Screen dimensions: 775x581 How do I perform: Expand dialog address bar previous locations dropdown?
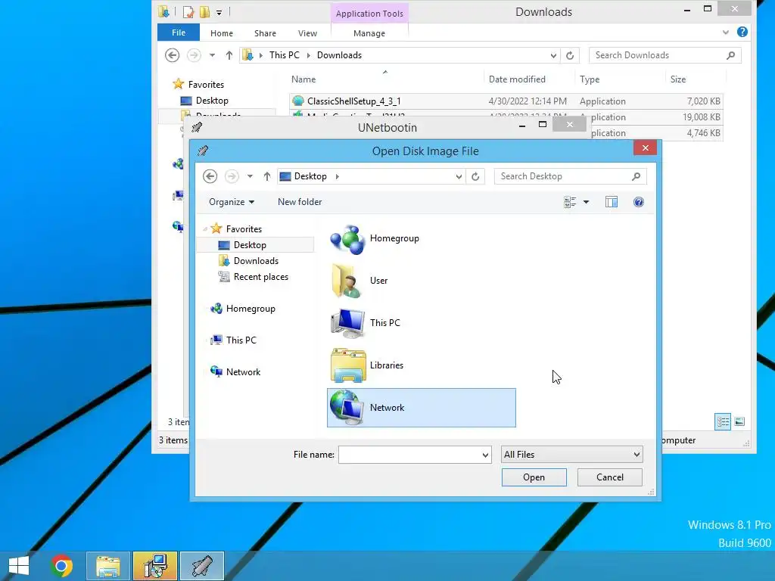(459, 176)
